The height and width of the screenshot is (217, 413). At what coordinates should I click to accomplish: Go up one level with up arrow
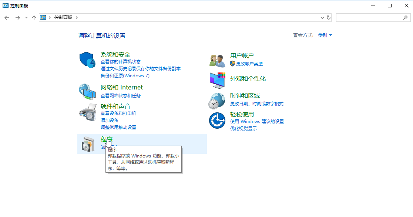tap(34, 18)
